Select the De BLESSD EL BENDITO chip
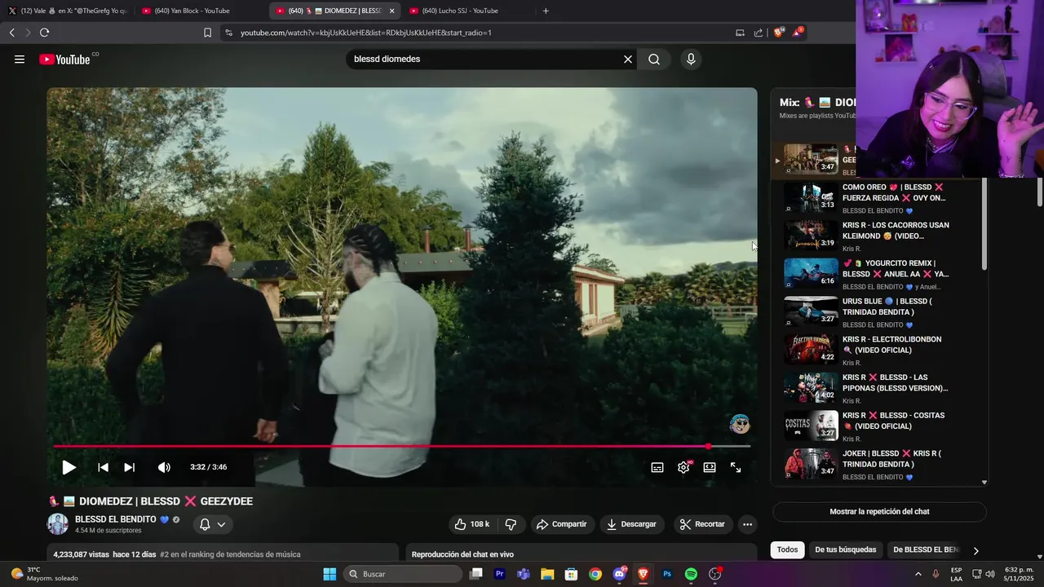 927,549
